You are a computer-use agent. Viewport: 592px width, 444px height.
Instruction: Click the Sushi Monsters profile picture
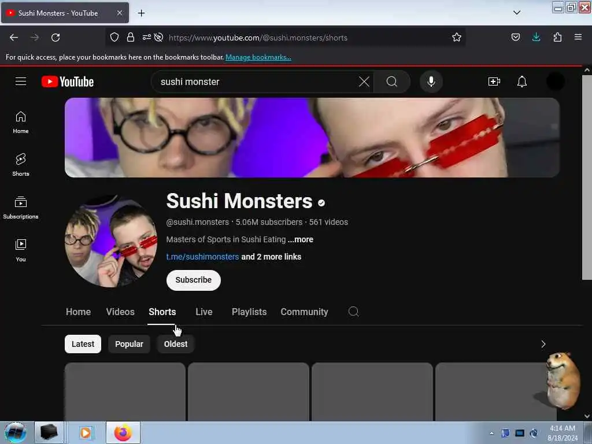click(x=110, y=241)
